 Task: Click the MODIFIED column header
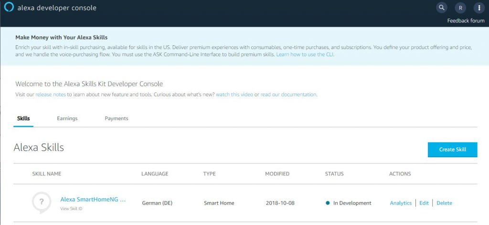[277, 174]
